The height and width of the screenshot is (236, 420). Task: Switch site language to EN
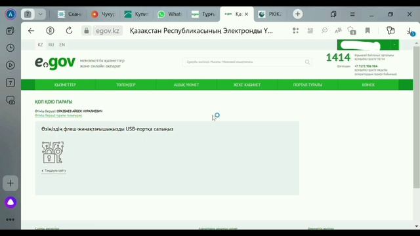coord(62,45)
